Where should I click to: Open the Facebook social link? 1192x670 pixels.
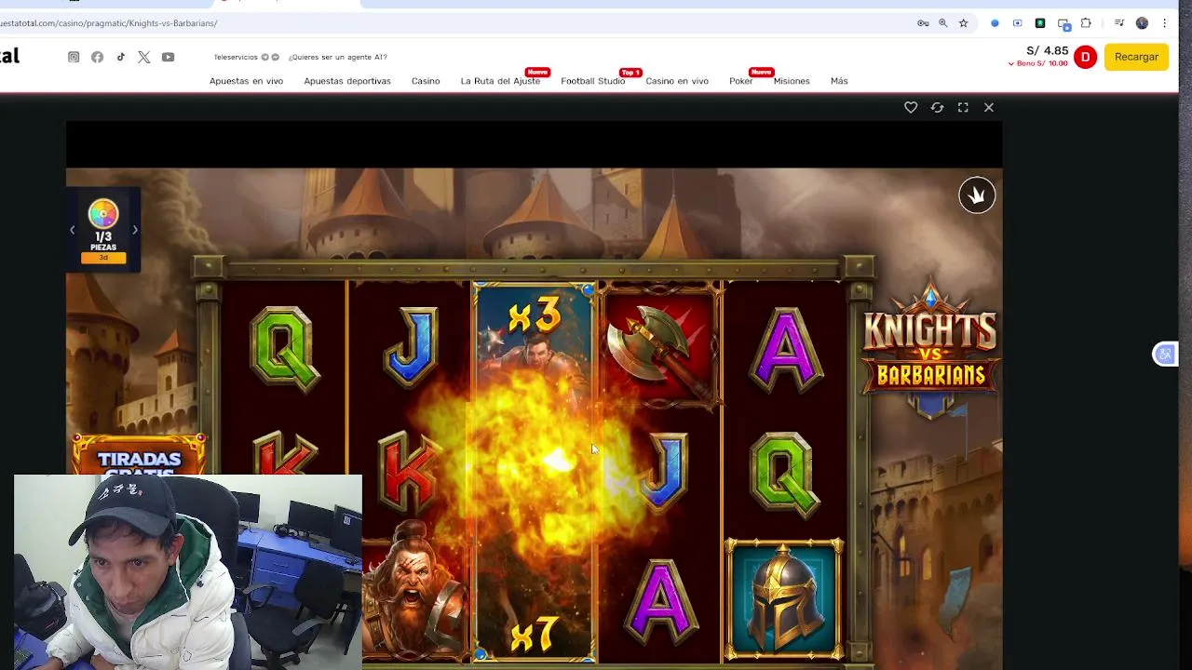pos(97,57)
